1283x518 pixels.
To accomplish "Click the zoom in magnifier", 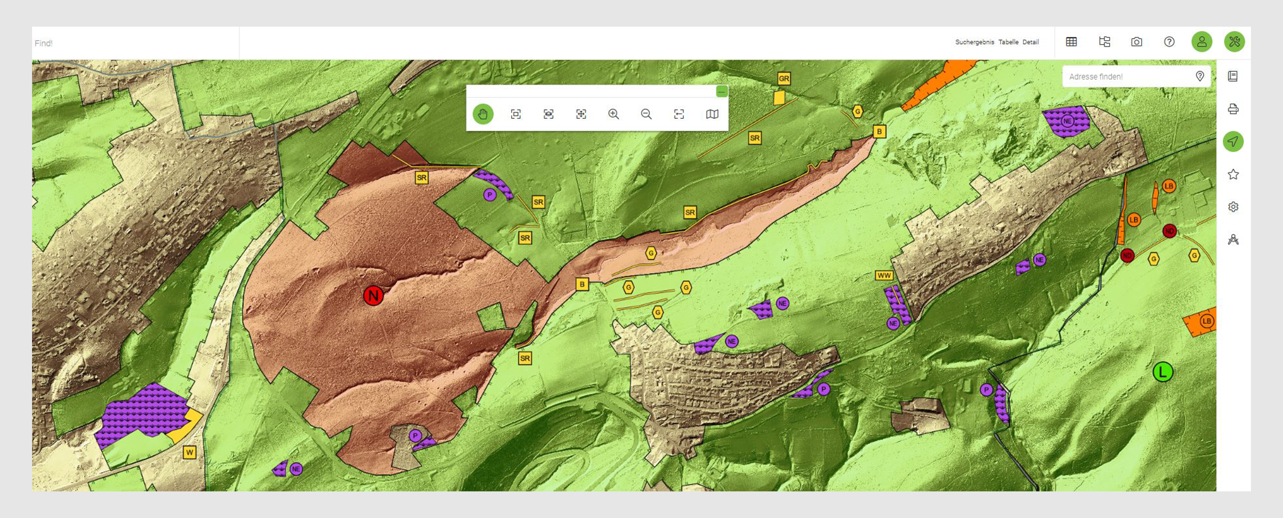I will pyautogui.click(x=613, y=114).
